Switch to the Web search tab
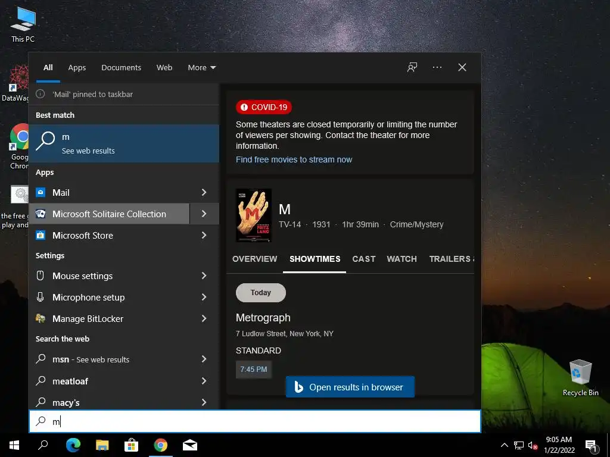 click(x=164, y=68)
